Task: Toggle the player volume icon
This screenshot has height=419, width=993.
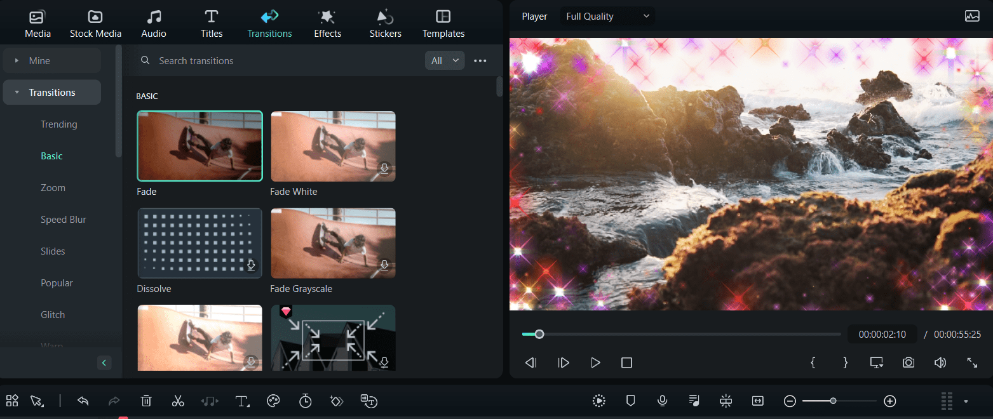Action: click(x=940, y=362)
